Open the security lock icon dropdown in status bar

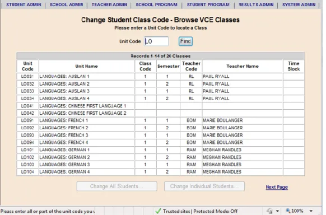click(277, 211)
